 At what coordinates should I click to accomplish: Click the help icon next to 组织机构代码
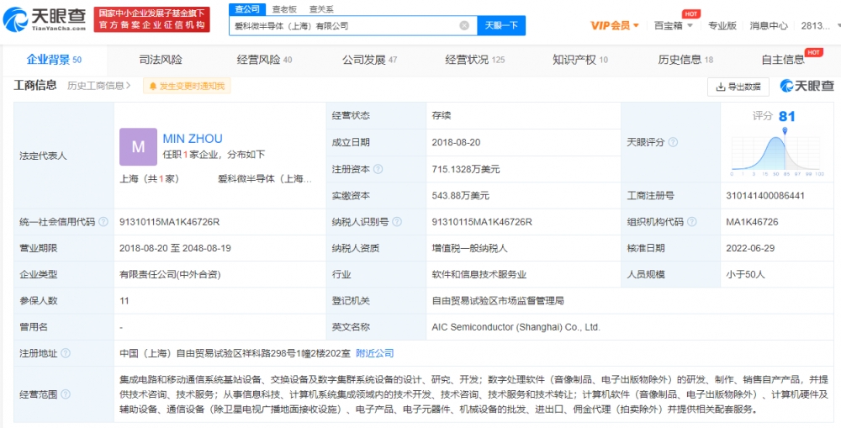click(x=692, y=222)
